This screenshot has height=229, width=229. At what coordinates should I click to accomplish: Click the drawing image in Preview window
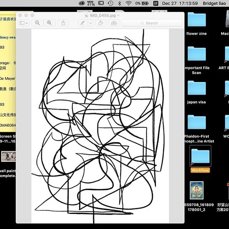click(x=100, y=126)
